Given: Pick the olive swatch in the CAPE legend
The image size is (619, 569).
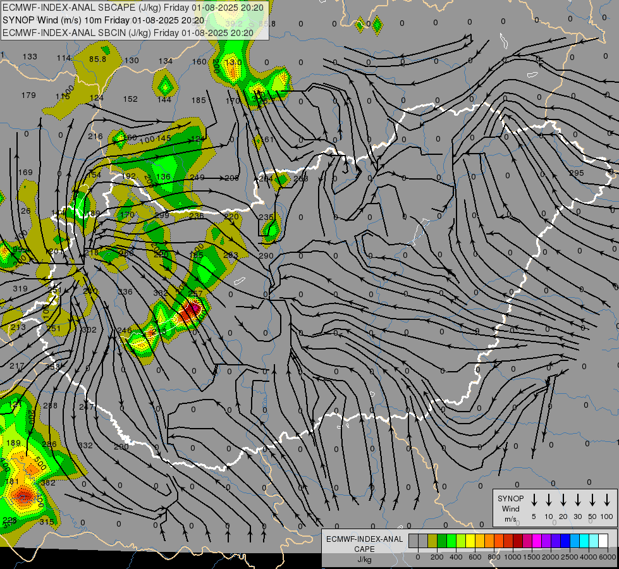Looking at the screenshot, I should pos(432,541).
